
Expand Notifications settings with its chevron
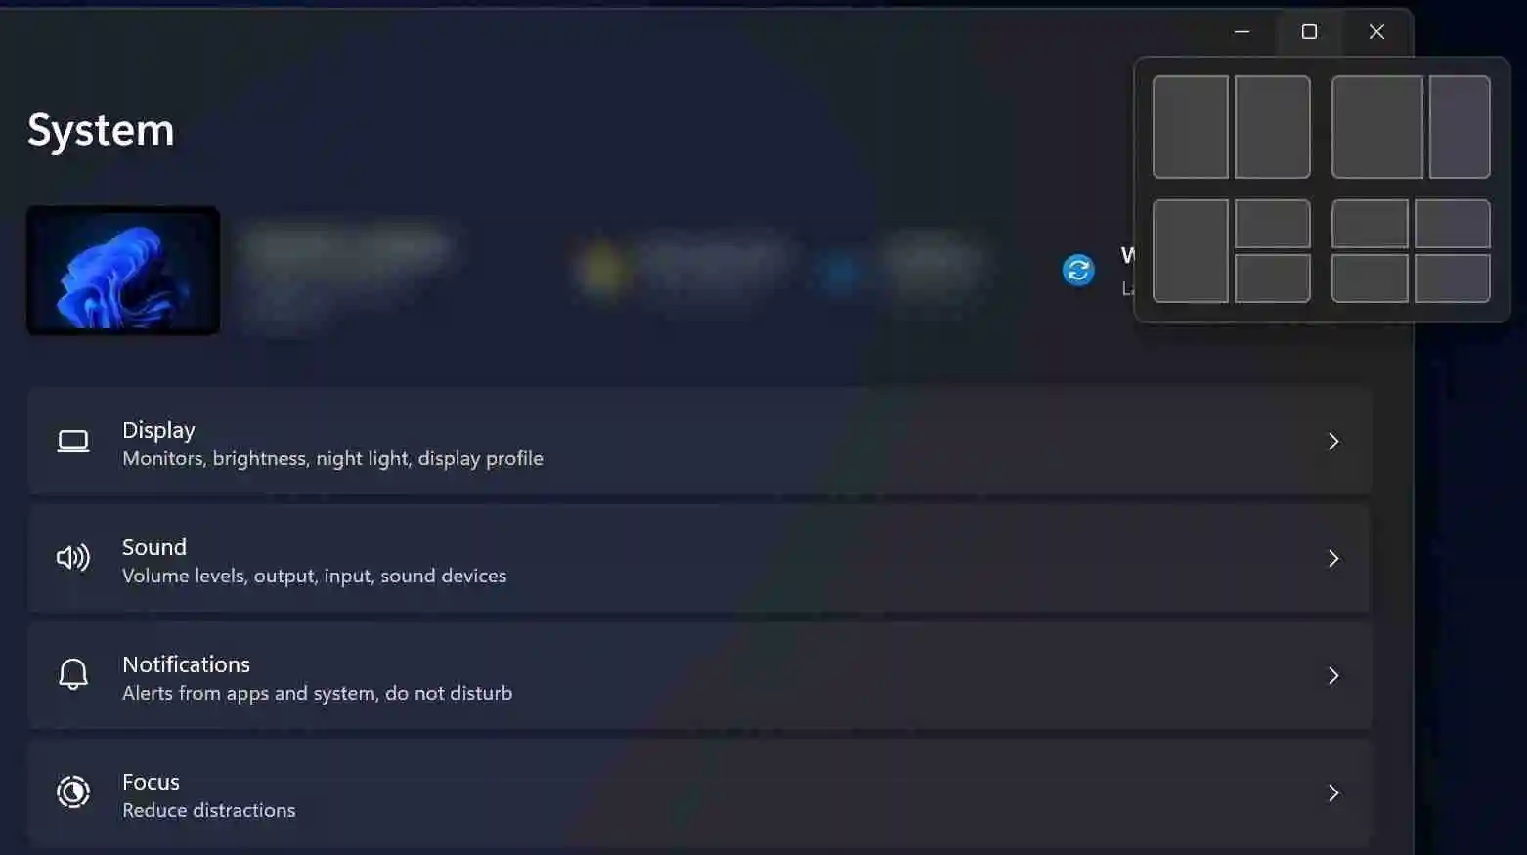pyautogui.click(x=1333, y=675)
